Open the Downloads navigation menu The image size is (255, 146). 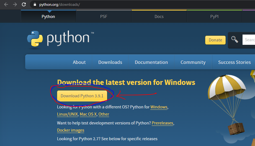110,62
